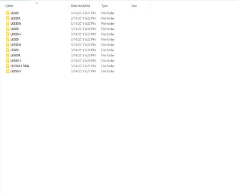238x195 pixels.
Task: Click the LK350 II entry dated 6:23 PM
Action: pyautogui.click(x=16, y=45)
